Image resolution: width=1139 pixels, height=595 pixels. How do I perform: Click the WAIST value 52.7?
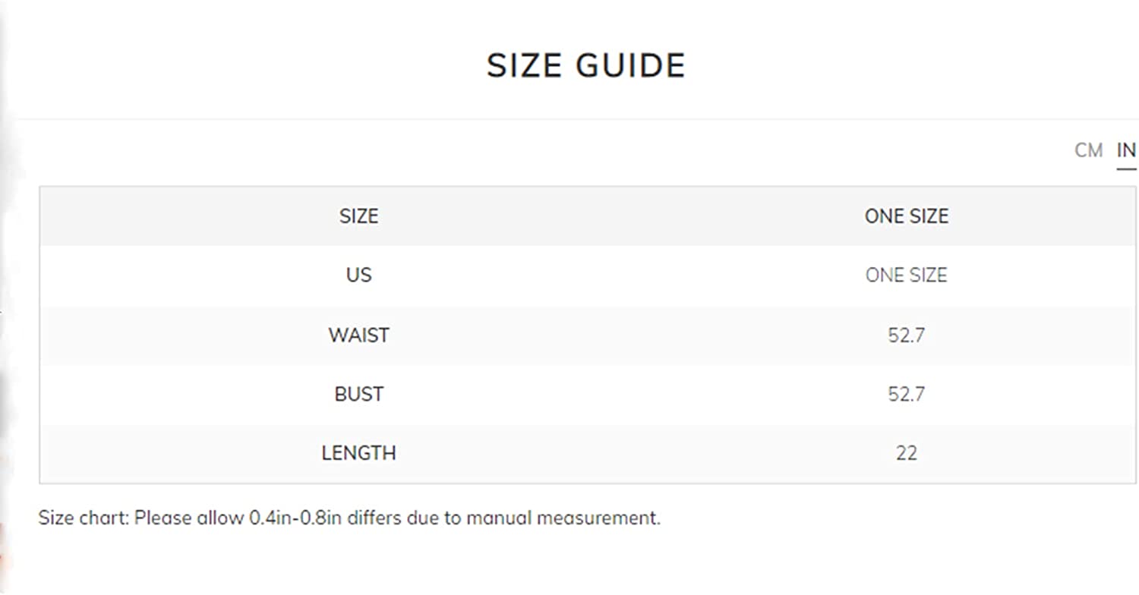pos(907,335)
